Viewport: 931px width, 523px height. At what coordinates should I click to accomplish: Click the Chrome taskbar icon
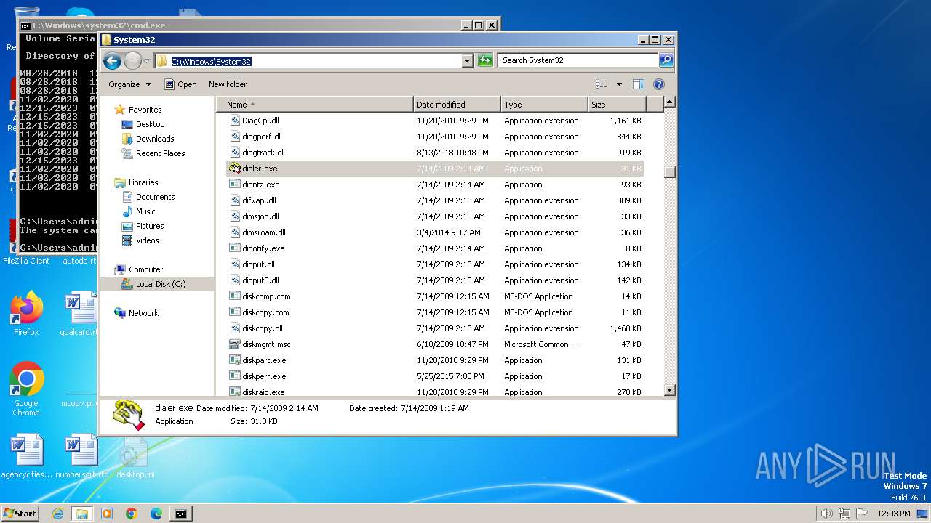[x=132, y=514]
